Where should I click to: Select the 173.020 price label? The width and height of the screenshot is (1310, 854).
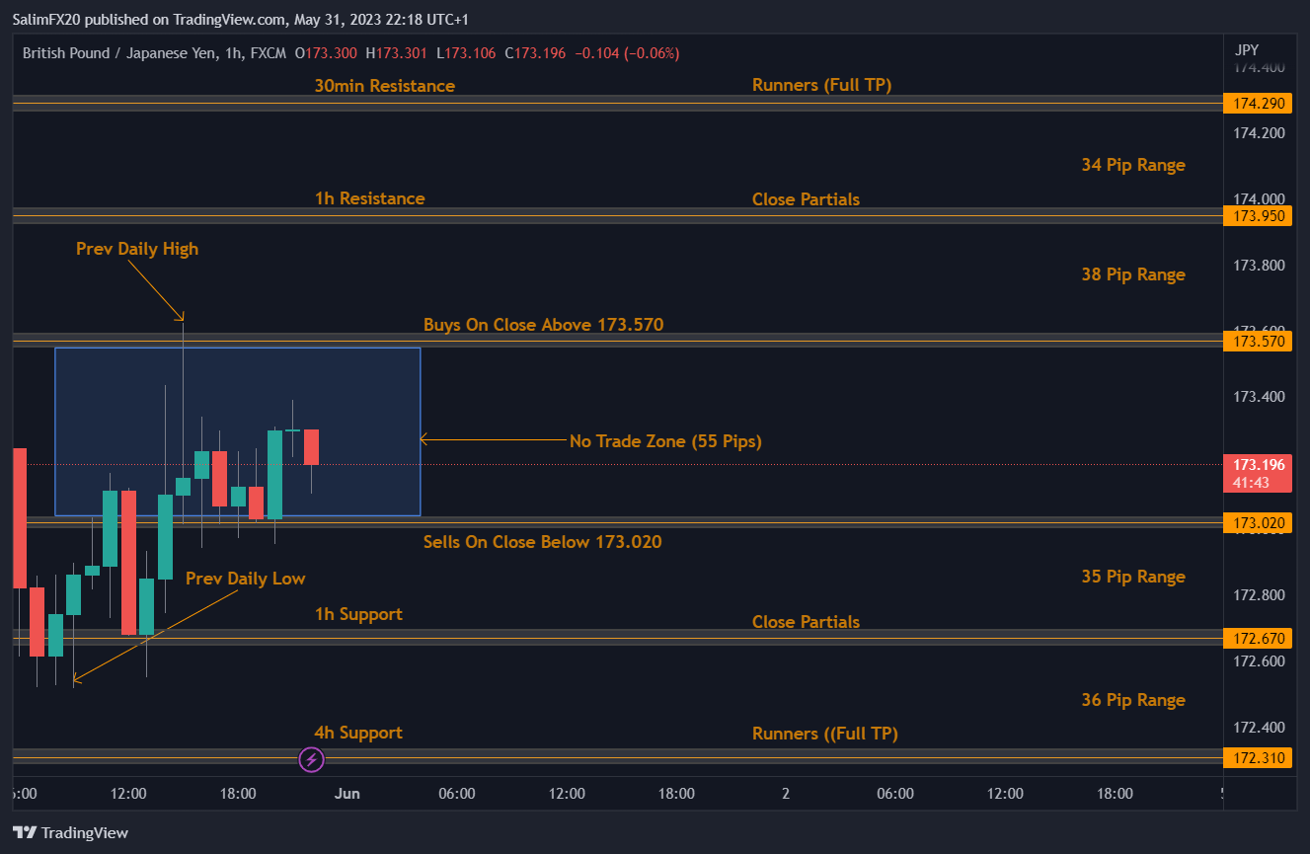pos(1256,523)
